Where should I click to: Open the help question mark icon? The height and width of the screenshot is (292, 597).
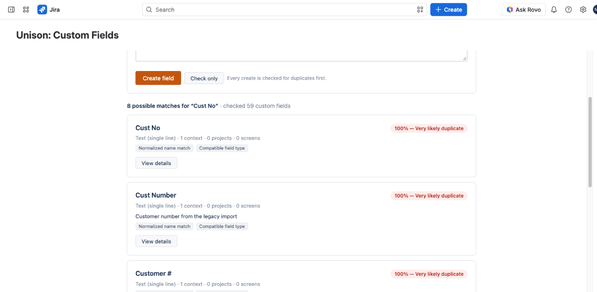point(568,10)
